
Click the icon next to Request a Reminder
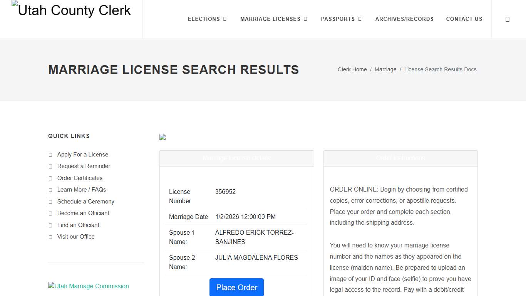(x=50, y=166)
